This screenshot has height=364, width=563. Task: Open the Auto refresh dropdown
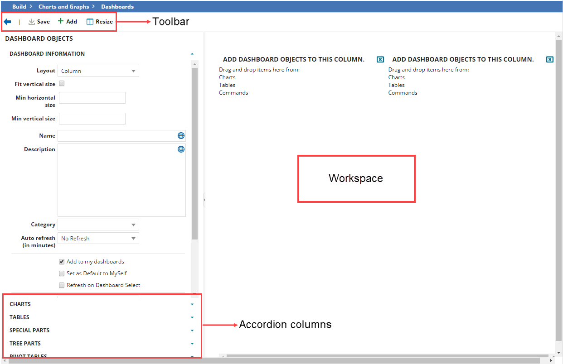(x=133, y=238)
